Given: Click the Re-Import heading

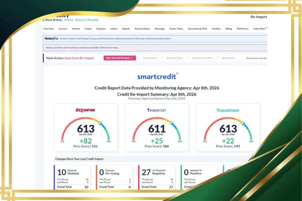Looking at the screenshot, I should pyautogui.click(x=259, y=17).
